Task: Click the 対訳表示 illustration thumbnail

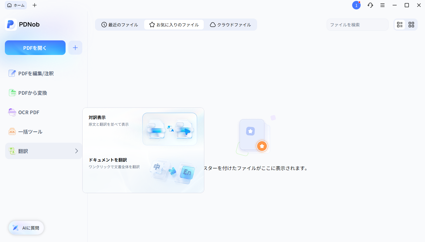Action: coord(170,129)
